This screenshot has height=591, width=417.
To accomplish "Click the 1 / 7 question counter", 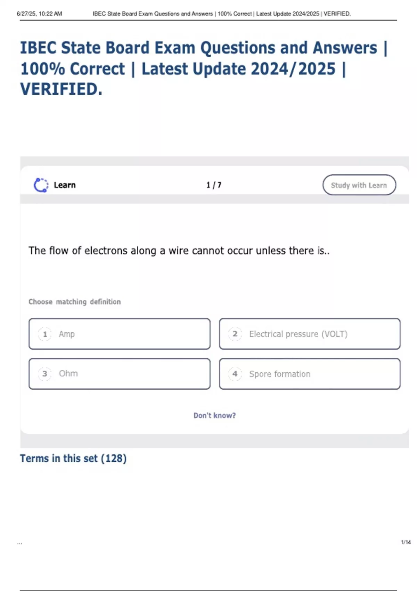I will (214, 185).
